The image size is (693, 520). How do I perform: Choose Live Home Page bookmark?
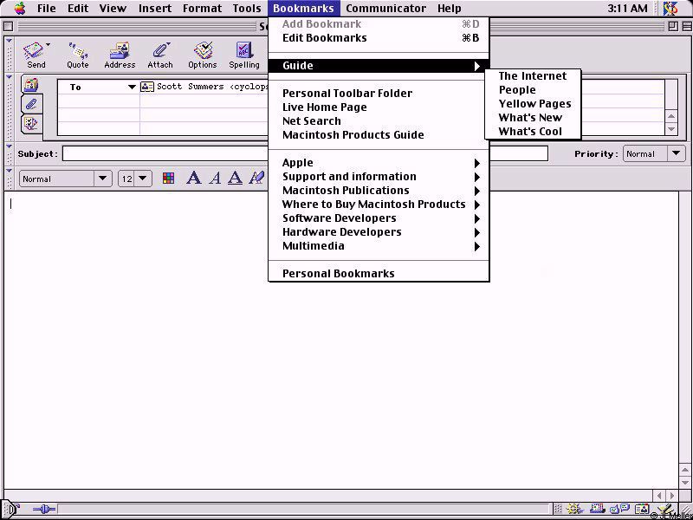[379, 107]
